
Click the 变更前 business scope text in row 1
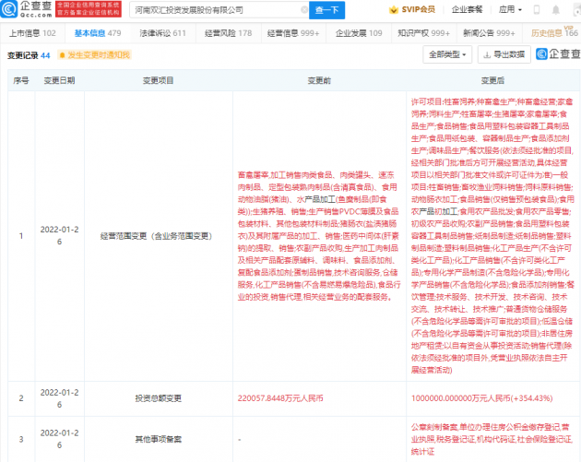click(319, 236)
